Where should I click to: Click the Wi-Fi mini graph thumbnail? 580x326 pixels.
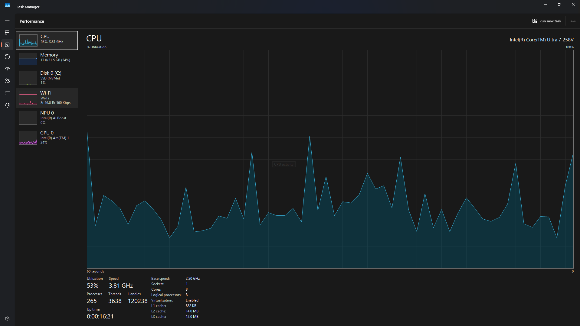pyautogui.click(x=28, y=98)
